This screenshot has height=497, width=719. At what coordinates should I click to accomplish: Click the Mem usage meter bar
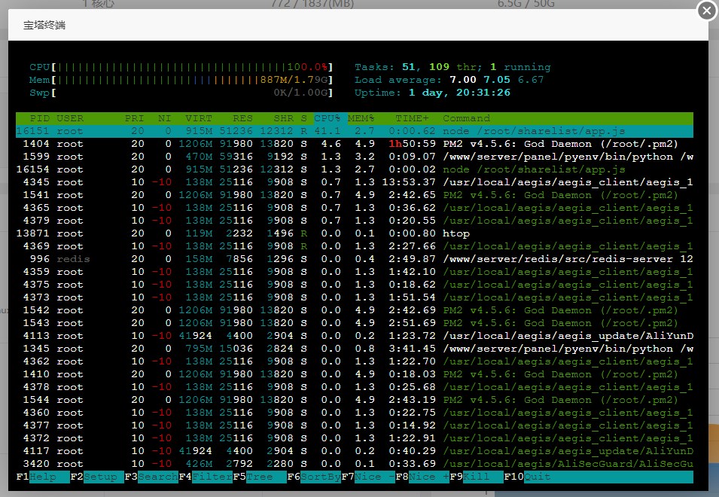(x=181, y=80)
